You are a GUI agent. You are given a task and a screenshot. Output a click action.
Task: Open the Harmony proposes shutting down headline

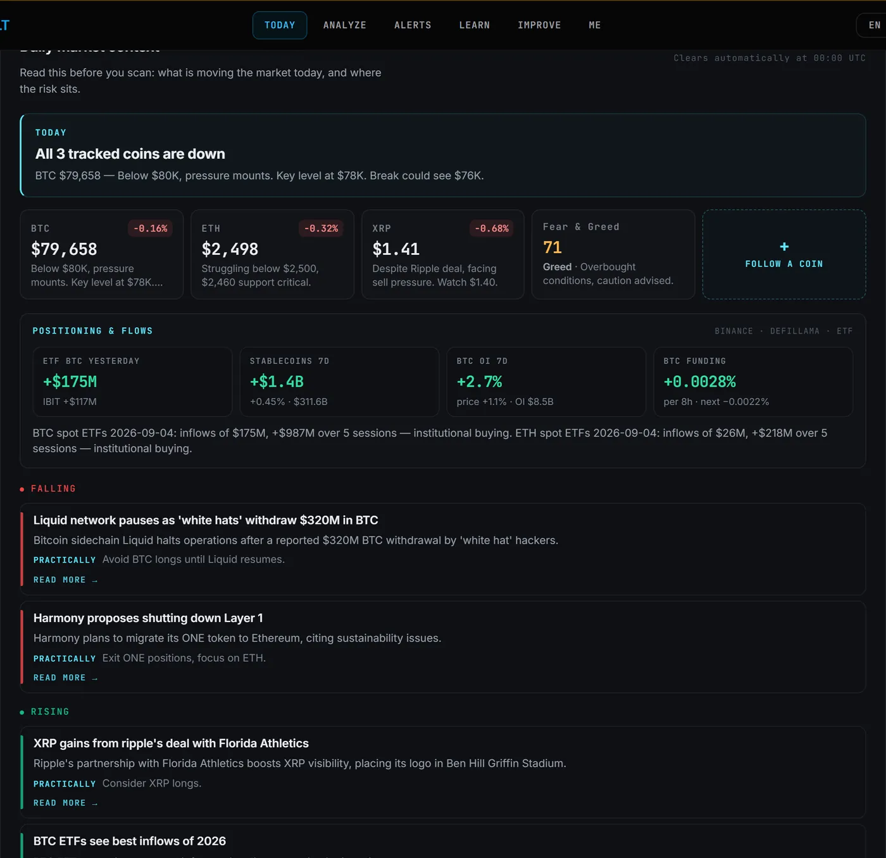148,618
